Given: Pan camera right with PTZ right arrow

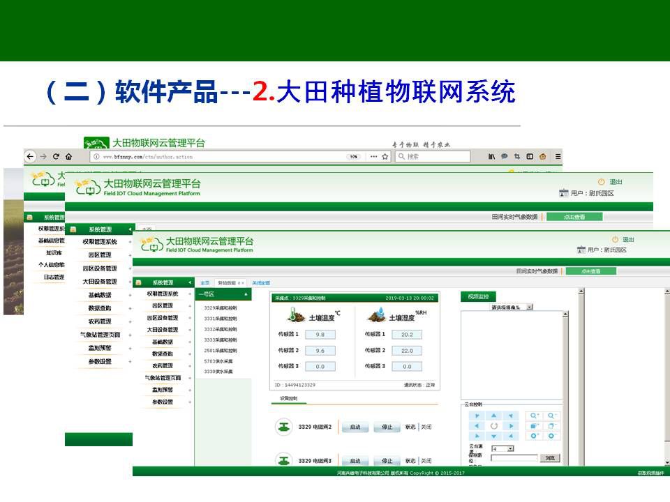Looking at the screenshot, I should click(x=511, y=426).
